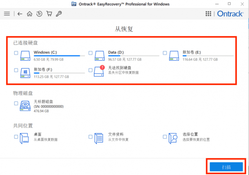Open the hamburger menu
Screen dimensions: 249x175
(x=7, y=14)
